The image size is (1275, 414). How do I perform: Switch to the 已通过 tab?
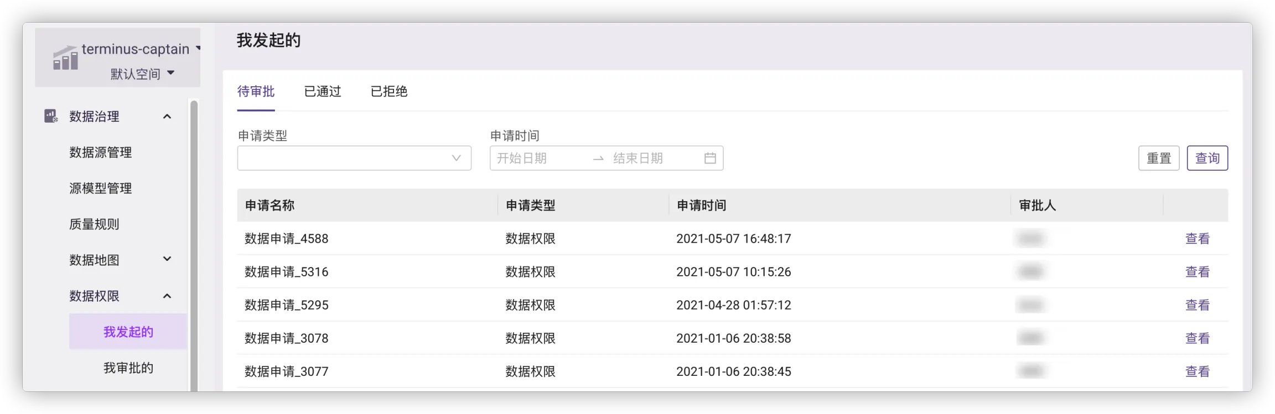coord(323,92)
